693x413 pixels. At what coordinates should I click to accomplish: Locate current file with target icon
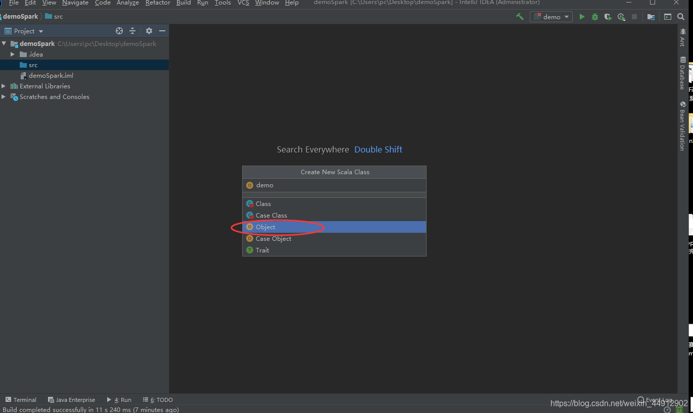pyautogui.click(x=119, y=31)
